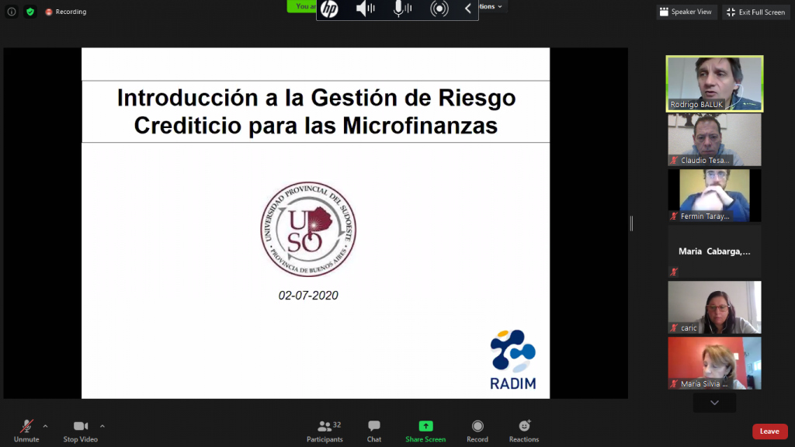Open the View Options dropdown
Screen dimensions: 795x447
pos(491,6)
